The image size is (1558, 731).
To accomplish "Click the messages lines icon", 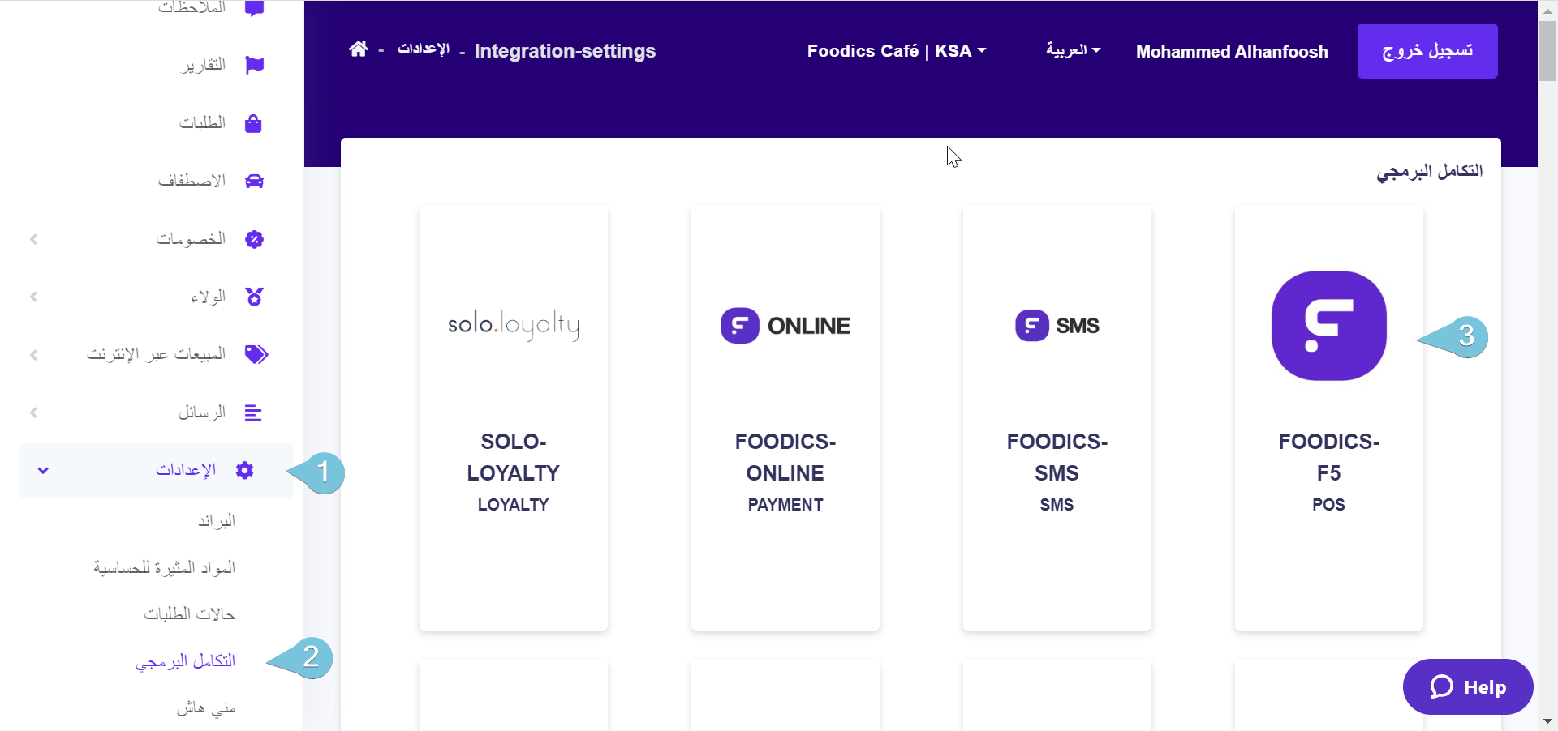I will [253, 413].
